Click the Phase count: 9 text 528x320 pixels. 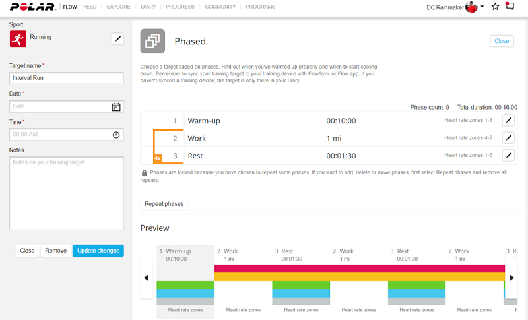[x=430, y=107]
